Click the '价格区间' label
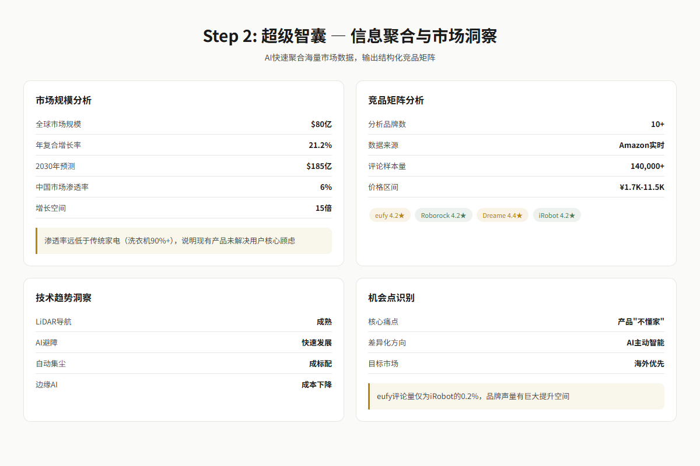The height and width of the screenshot is (466, 700). (x=383, y=187)
